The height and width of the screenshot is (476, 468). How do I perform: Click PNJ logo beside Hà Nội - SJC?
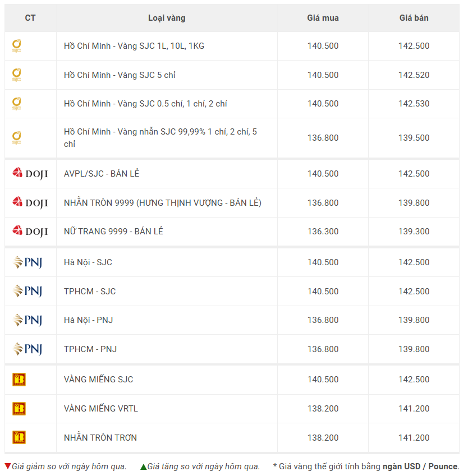27,262
